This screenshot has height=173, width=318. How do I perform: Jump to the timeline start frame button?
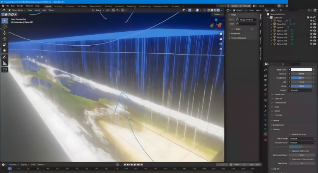pyautogui.click(x=125, y=165)
